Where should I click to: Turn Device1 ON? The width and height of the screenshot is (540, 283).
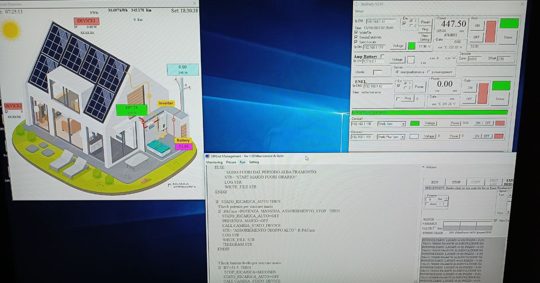pos(478,123)
